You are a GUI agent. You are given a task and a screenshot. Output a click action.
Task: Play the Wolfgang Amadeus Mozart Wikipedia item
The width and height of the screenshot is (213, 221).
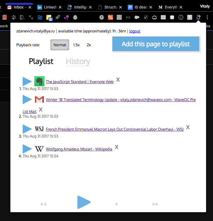[x=27, y=149]
